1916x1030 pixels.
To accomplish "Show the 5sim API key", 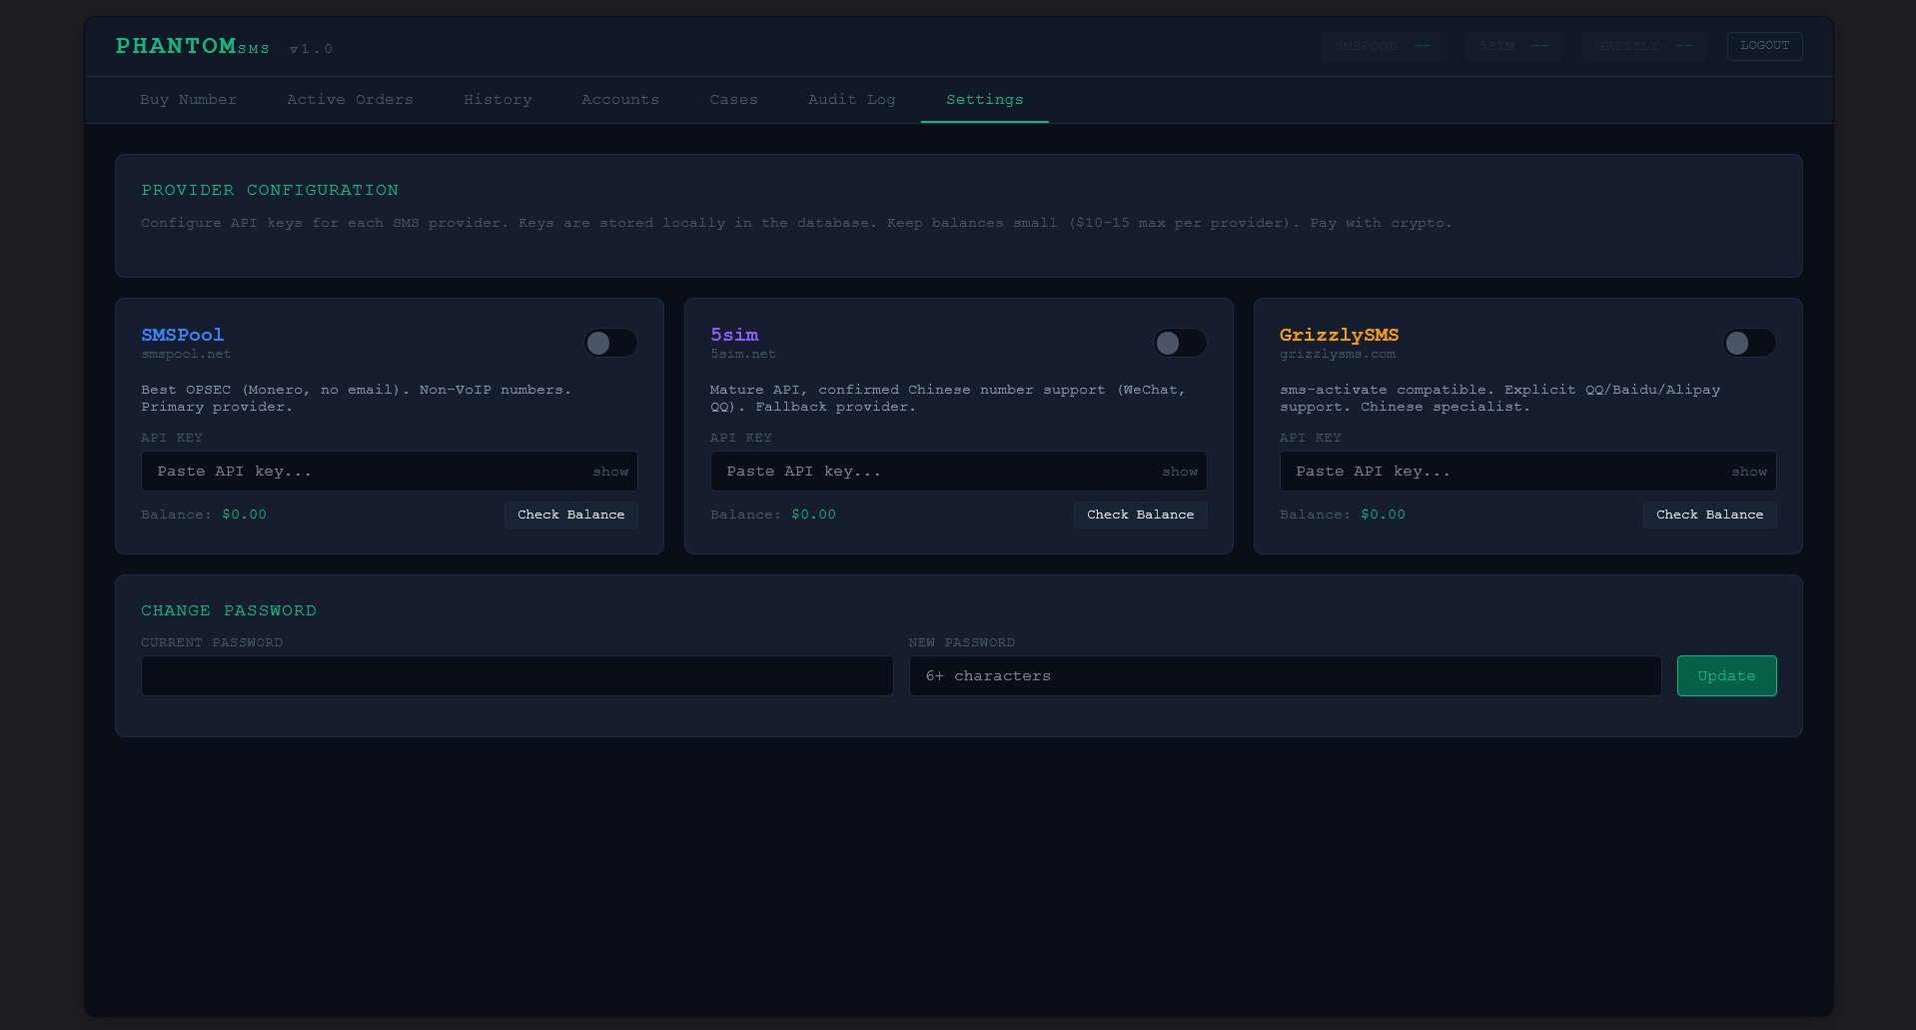I will (1179, 471).
